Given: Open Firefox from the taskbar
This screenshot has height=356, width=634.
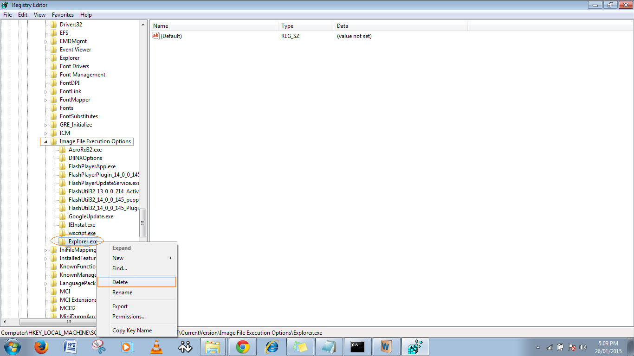Looking at the screenshot, I should click(41, 346).
